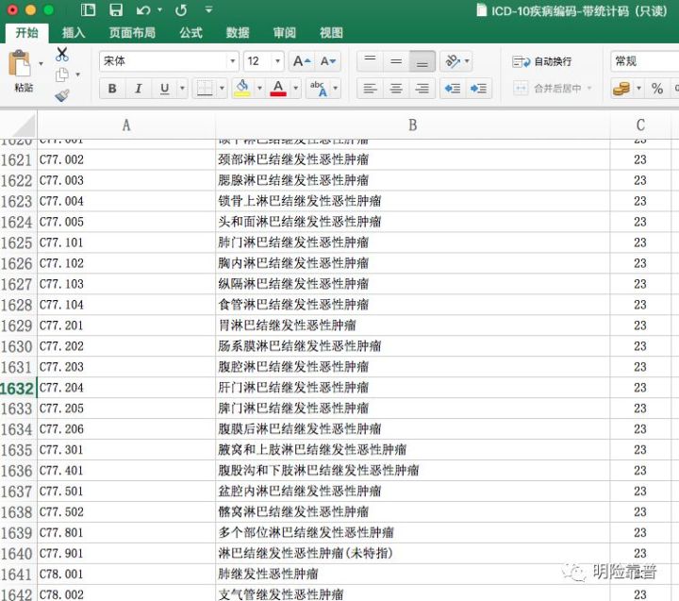
Task: Click the accounting currency coins icon
Action: coord(621,89)
